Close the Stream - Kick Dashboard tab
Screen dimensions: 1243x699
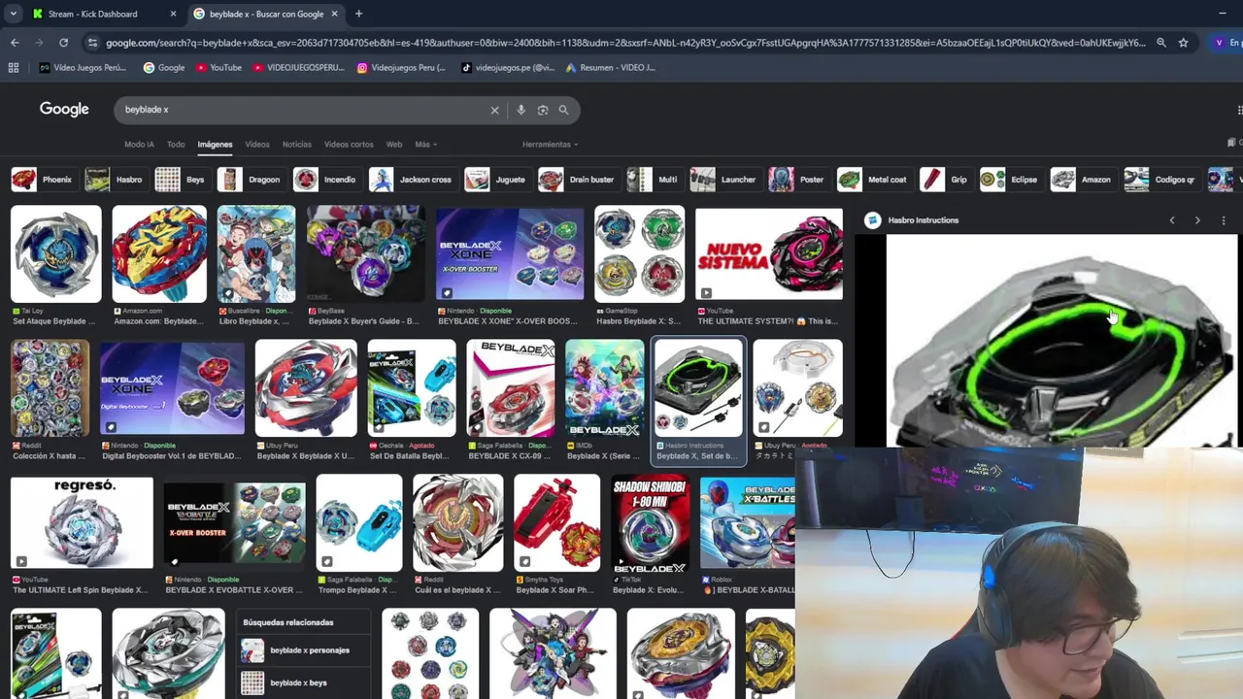(x=173, y=14)
